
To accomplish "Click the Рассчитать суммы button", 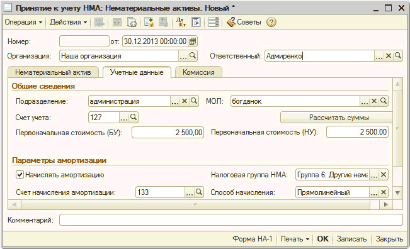I will (x=336, y=118).
